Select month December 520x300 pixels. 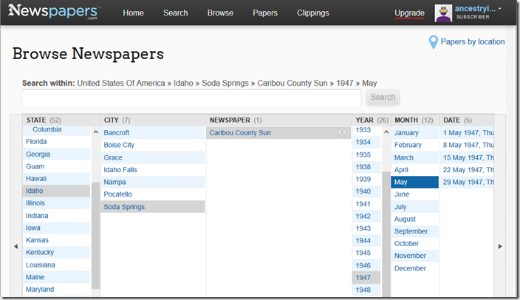point(415,268)
